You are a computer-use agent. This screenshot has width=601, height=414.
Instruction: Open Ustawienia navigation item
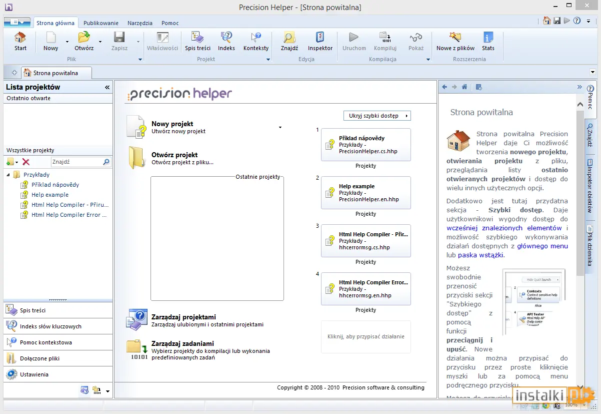pos(58,374)
